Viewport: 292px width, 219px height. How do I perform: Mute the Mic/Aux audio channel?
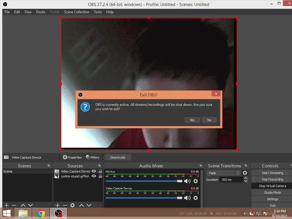[187, 181]
